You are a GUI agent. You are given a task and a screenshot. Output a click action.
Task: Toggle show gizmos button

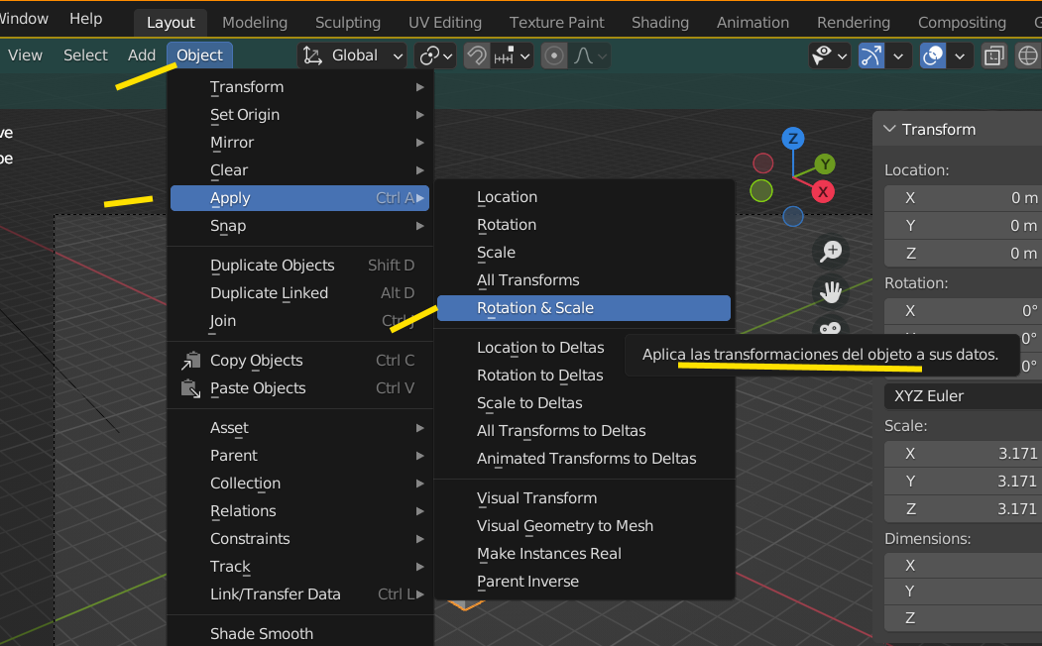(x=871, y=55)
